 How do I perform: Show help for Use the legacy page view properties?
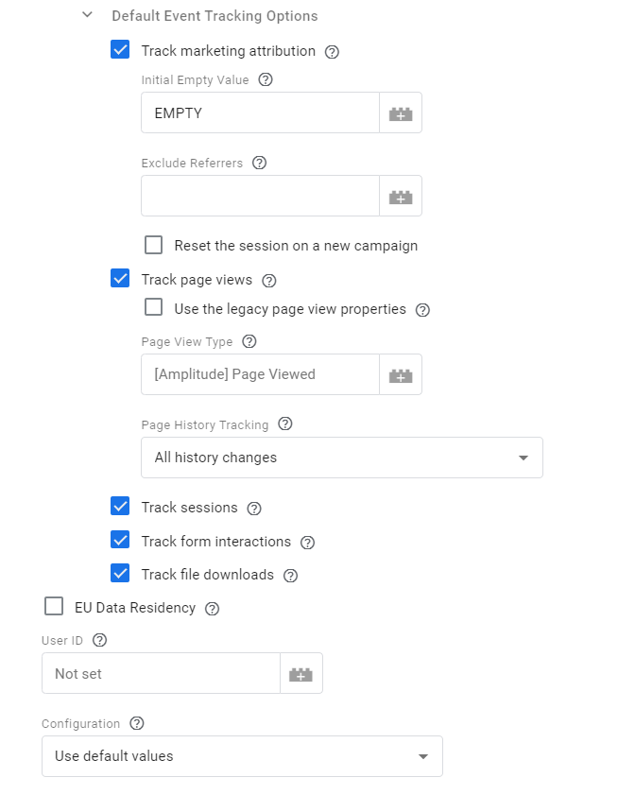(x=423, y=309)
